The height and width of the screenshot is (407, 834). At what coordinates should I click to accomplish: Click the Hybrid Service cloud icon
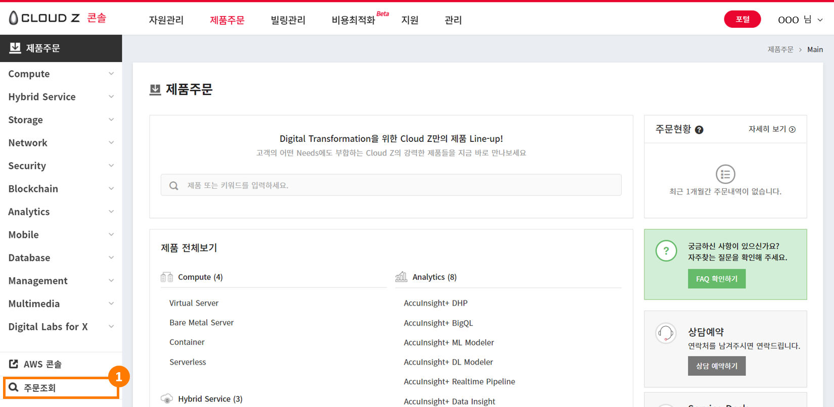167,399
